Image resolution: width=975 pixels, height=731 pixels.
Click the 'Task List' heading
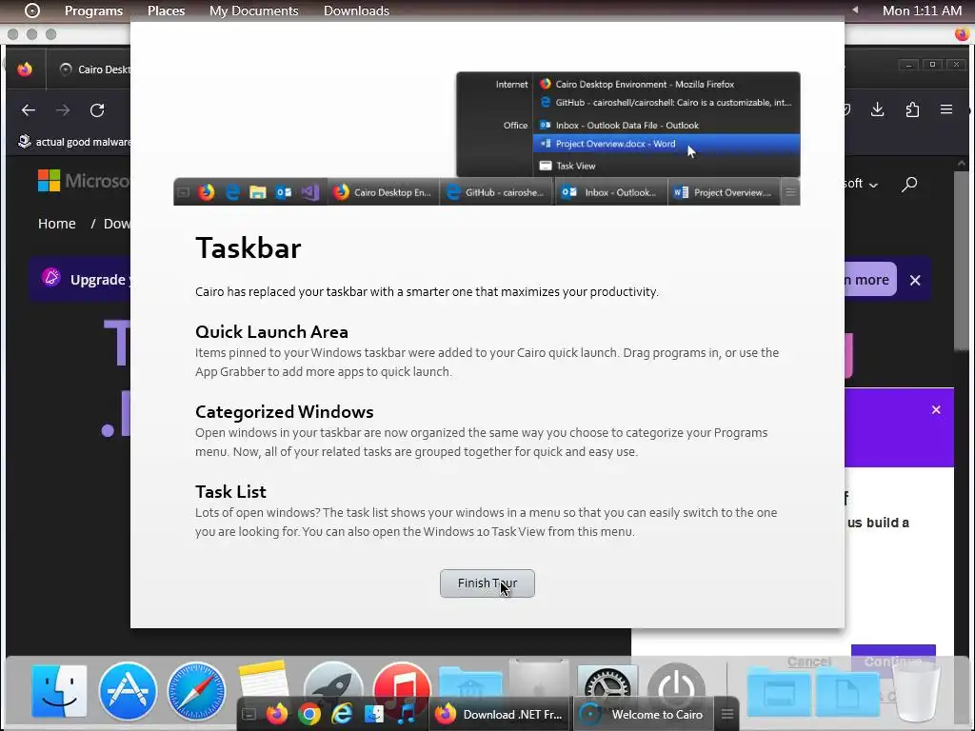(x=230, y=492)
